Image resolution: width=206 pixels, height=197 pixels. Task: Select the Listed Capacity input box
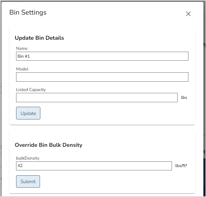97,97
